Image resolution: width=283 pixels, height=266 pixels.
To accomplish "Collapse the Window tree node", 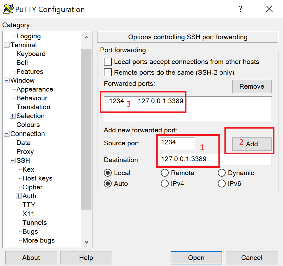I will pyautogui.click(x=7, y=80).
